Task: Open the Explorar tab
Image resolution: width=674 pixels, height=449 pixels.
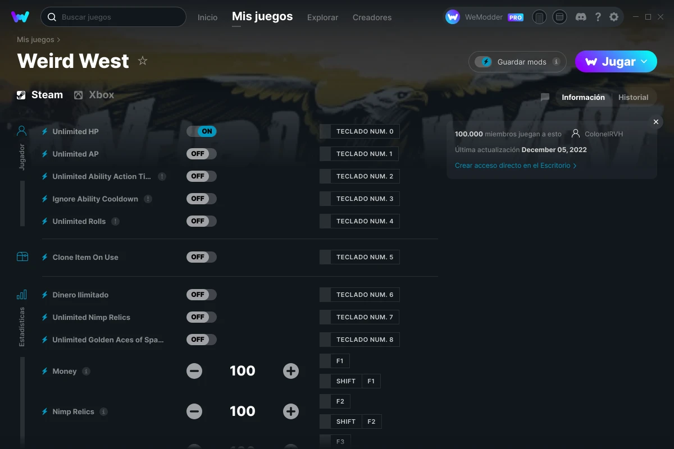Action: pyautogui.click(x=322, y=17)
